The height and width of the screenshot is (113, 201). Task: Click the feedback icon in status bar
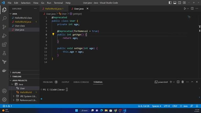point(192,106)
